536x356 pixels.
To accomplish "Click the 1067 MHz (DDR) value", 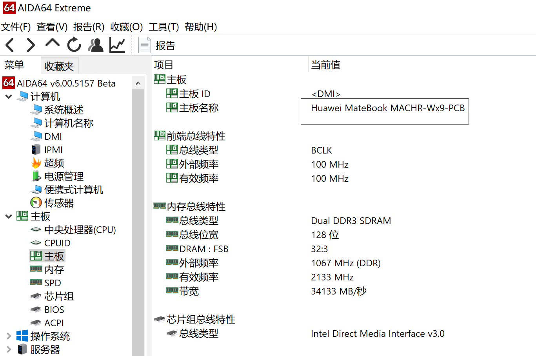I will [x=346, y=263].
